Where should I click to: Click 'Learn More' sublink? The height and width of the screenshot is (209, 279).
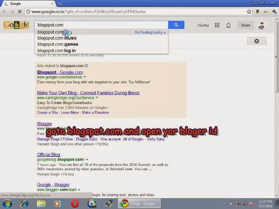(x=70, y=112)
